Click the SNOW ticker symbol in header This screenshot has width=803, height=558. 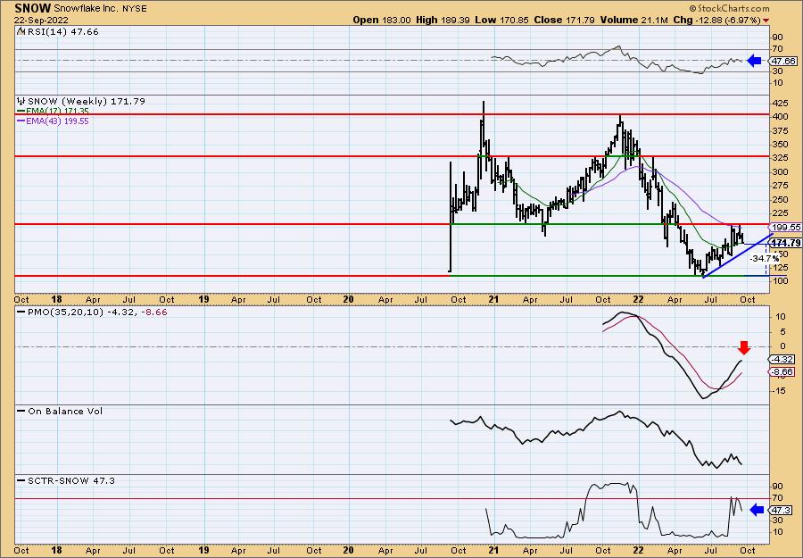tap(33, 8)
